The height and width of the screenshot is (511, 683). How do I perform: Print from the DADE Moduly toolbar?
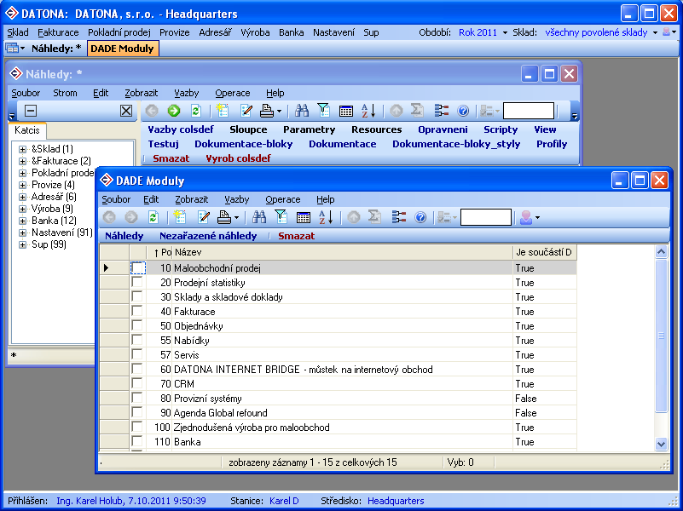224,217
